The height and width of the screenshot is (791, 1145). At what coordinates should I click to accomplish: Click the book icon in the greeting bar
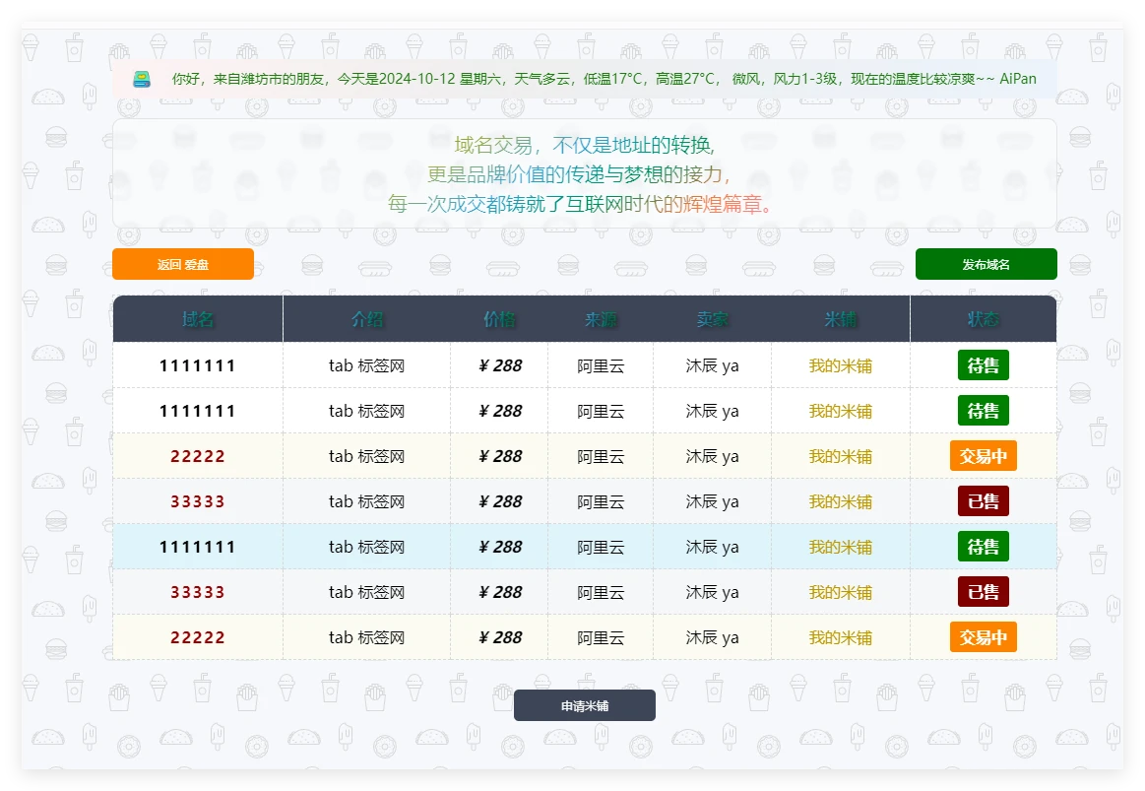(x=143, y=80)
